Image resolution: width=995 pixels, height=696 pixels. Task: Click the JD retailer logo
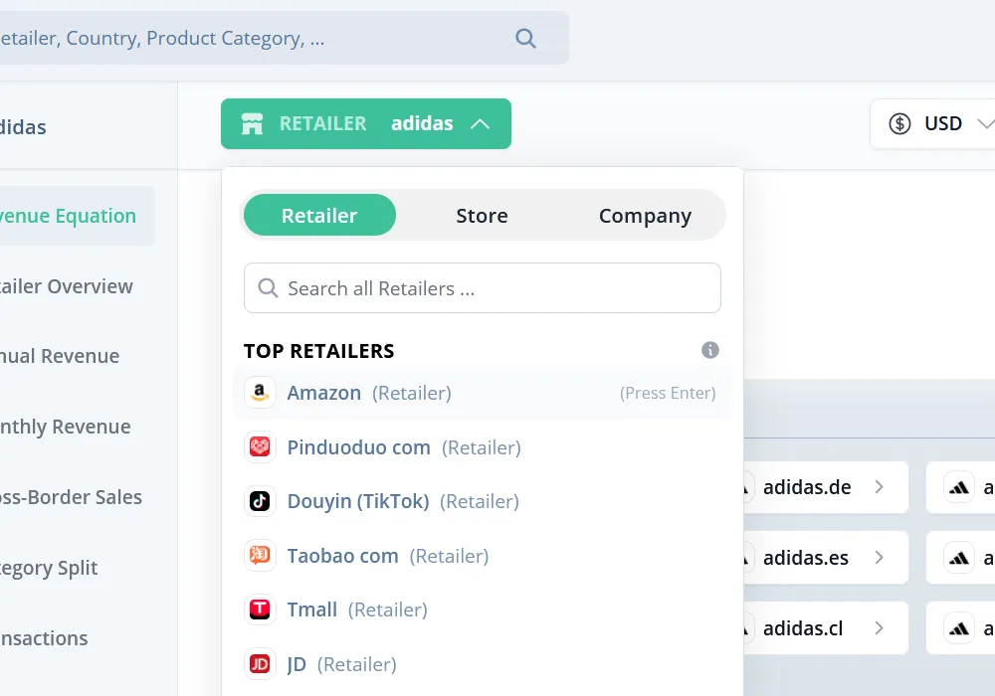pos(260,663)
